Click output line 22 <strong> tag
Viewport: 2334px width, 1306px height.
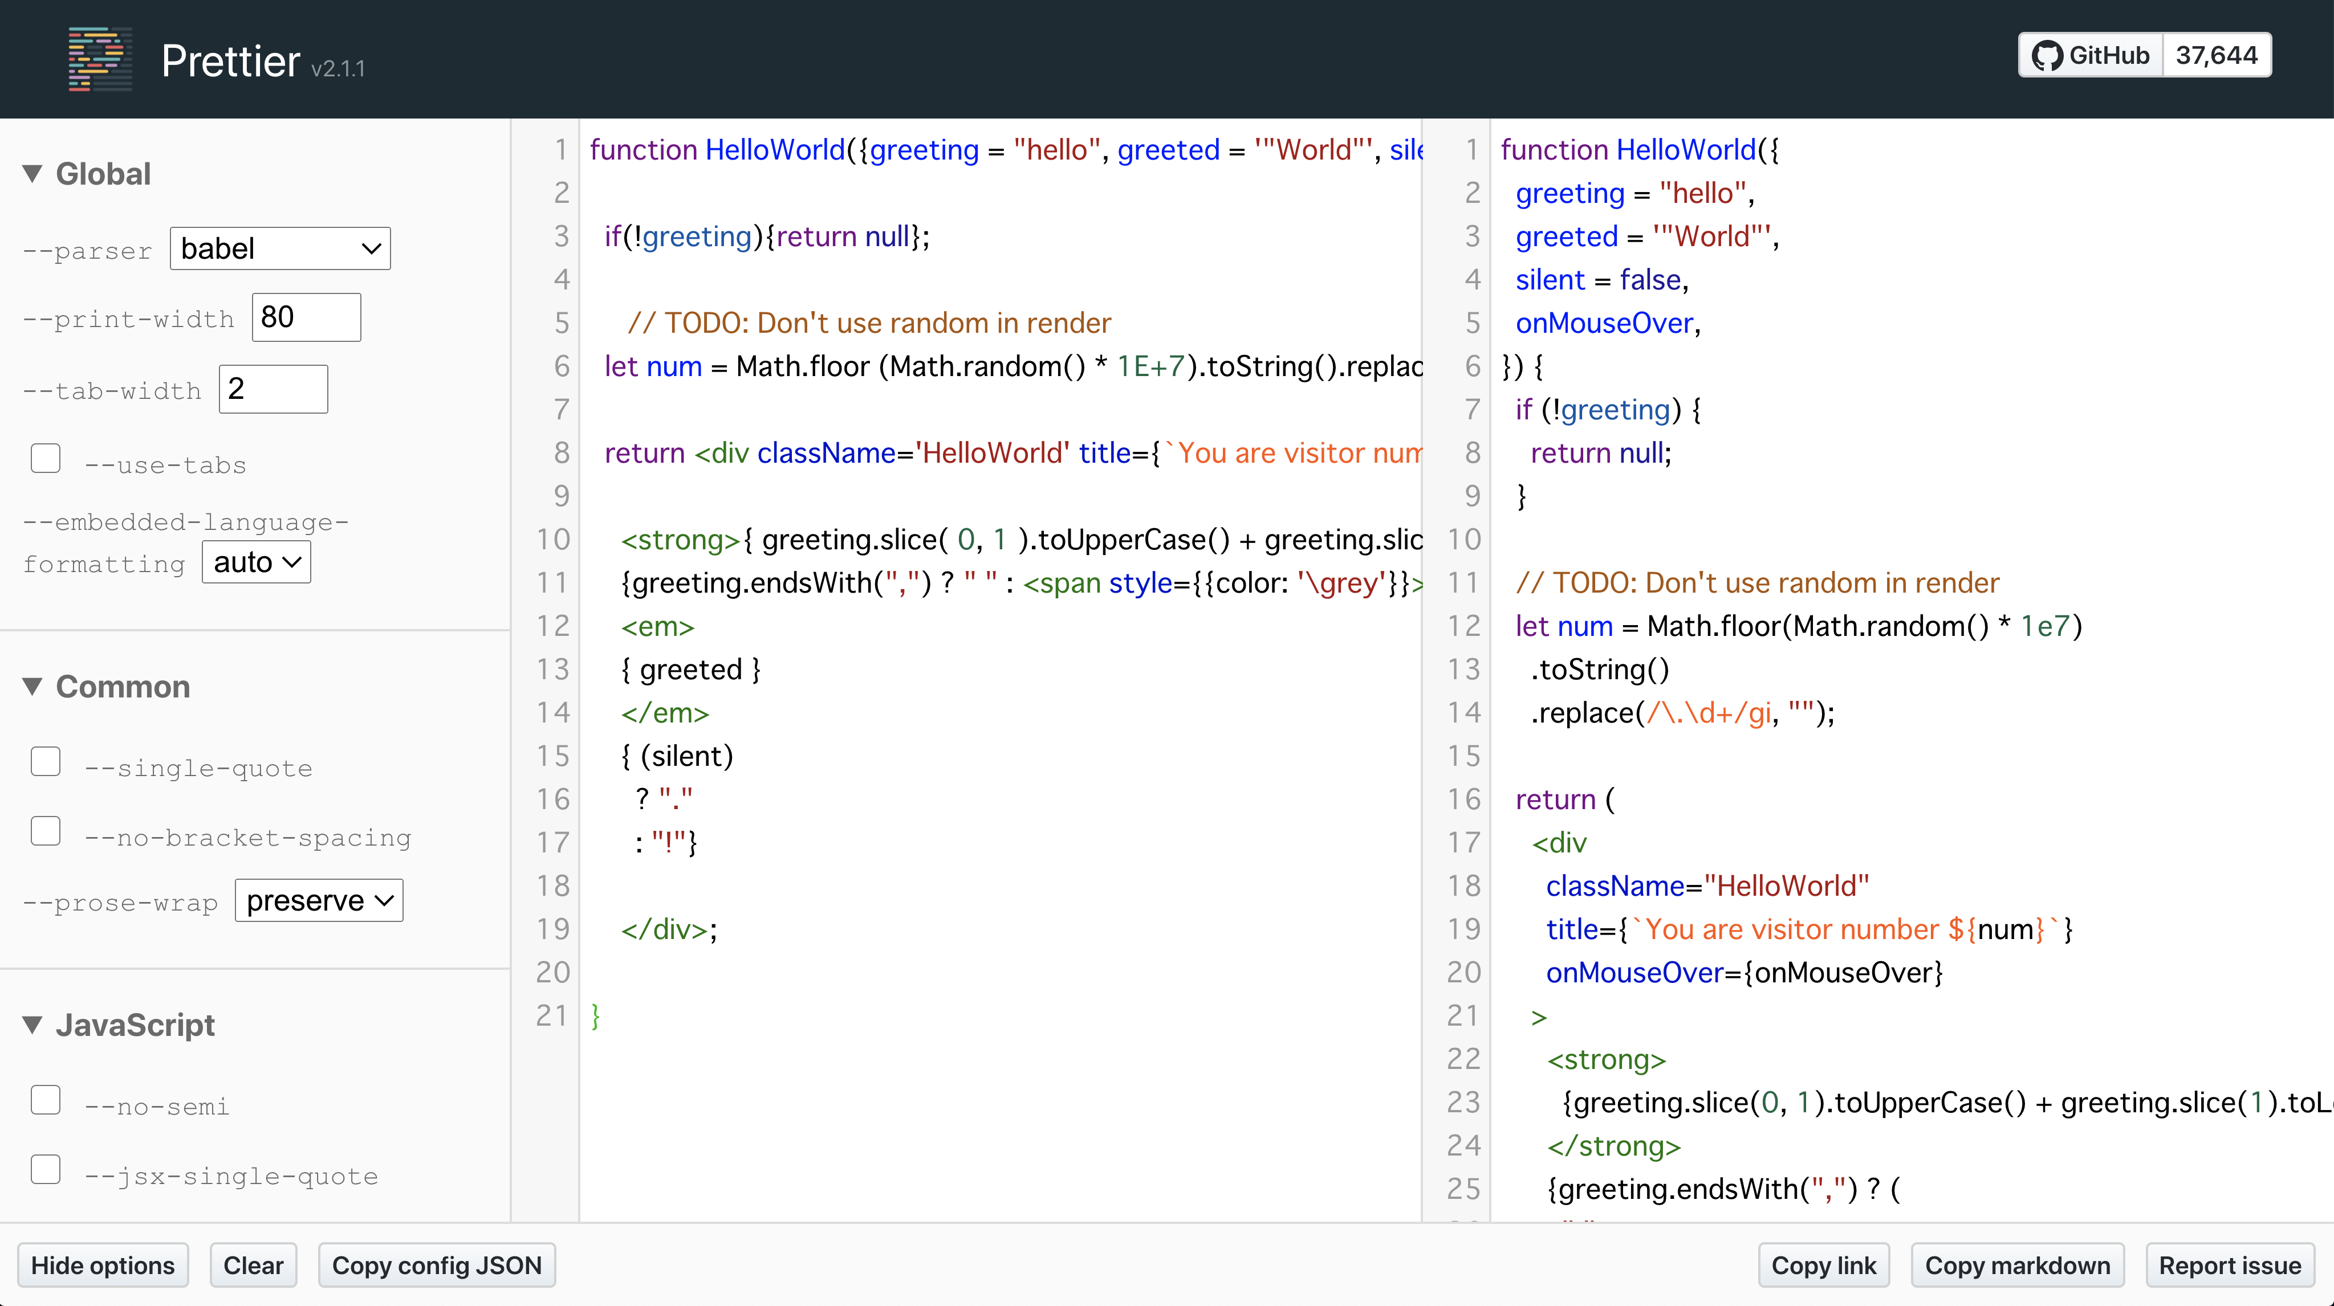pos(1607,1060)
